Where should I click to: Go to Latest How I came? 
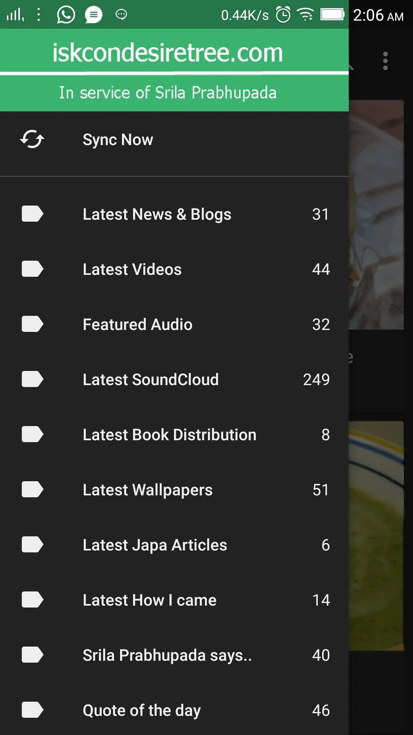click(x=150, y=600)
